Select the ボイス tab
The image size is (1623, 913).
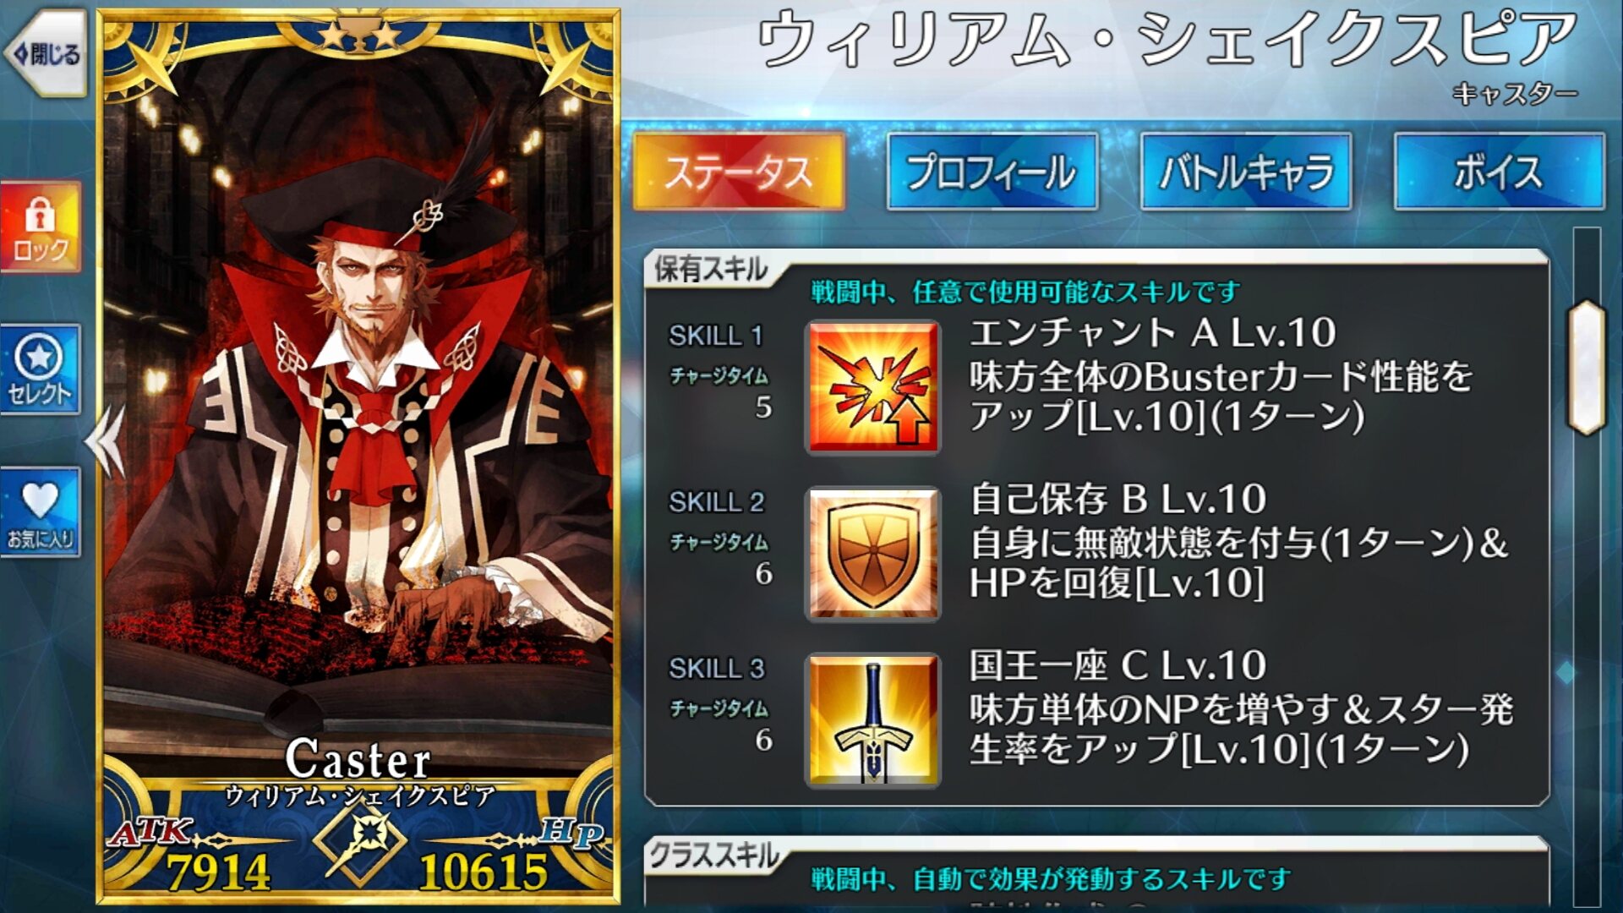point(1500,172)
